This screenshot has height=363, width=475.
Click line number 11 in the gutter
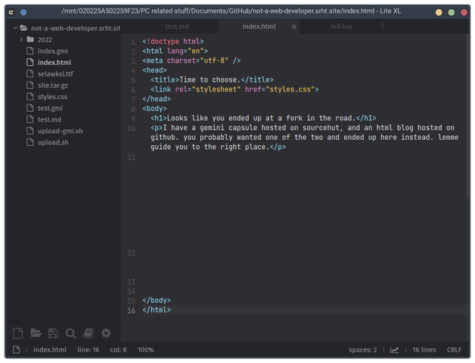pyautogui.click(x=131, y=157)
